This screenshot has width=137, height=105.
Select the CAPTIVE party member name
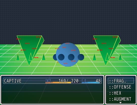coord(13,81)
